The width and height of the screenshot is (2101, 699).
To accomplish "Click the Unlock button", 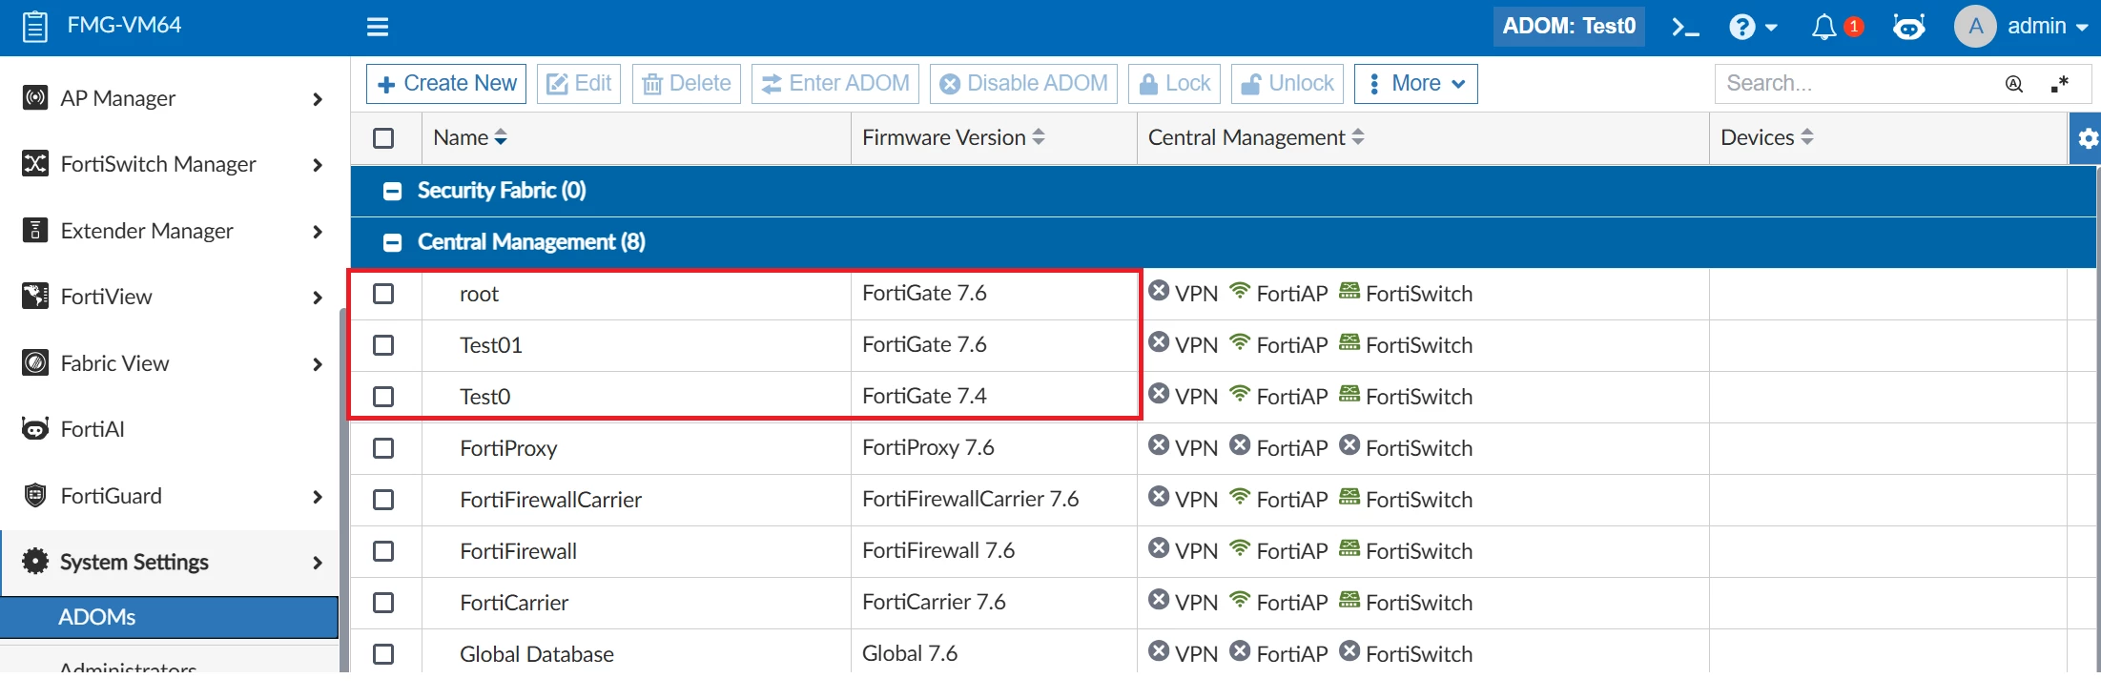I will (1287, 84).
